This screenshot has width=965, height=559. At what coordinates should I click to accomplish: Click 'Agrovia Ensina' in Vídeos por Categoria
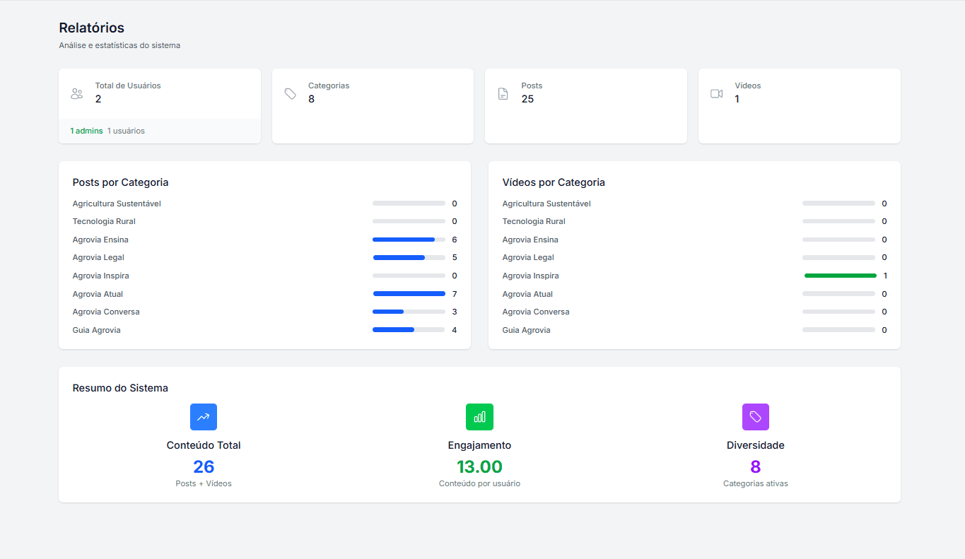(530, 240)
